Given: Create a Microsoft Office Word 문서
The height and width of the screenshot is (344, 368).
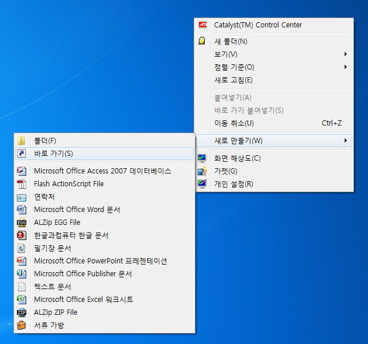Looking at the screenshot, I should point(105,210).
